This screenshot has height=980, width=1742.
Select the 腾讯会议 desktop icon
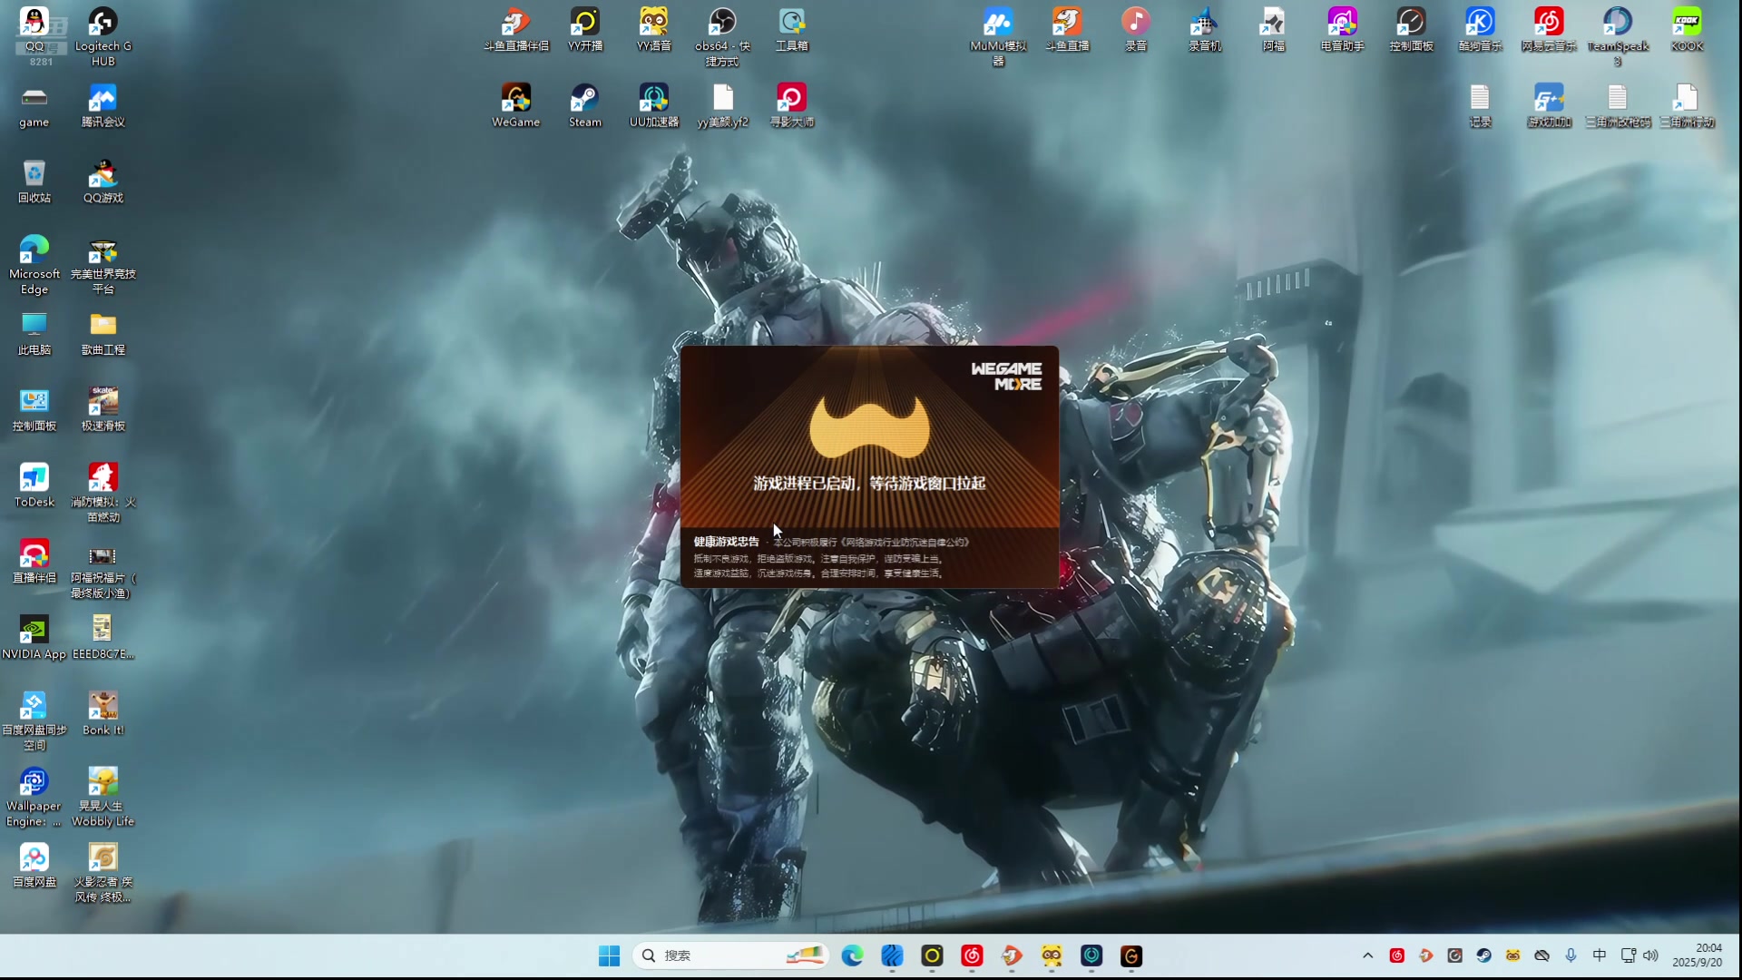[103, 105]
